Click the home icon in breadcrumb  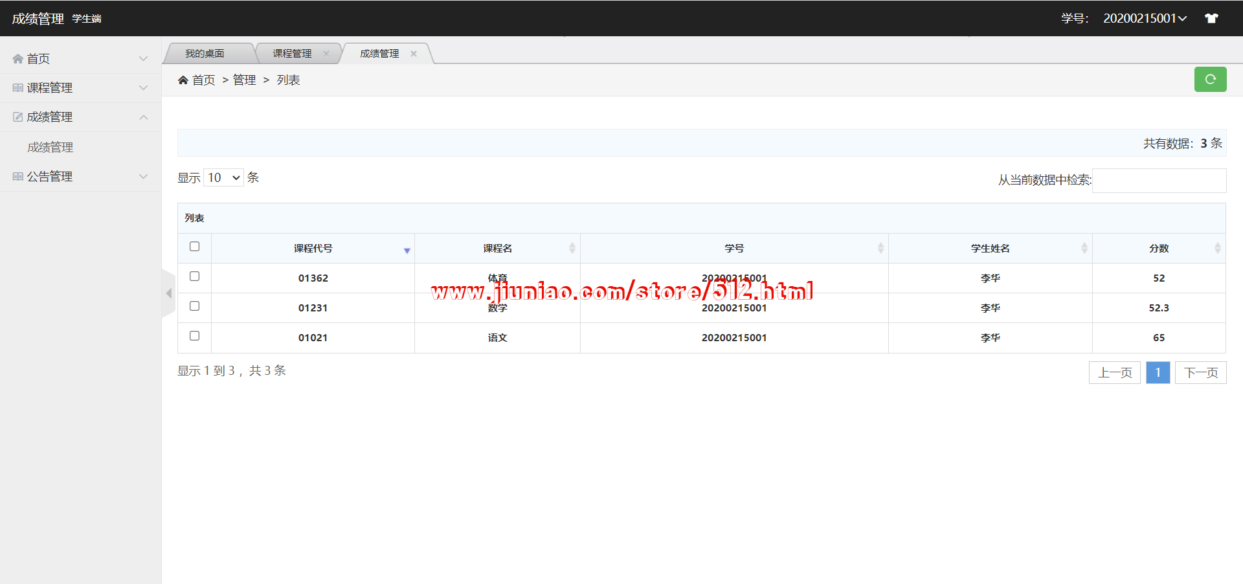point(183,80)
